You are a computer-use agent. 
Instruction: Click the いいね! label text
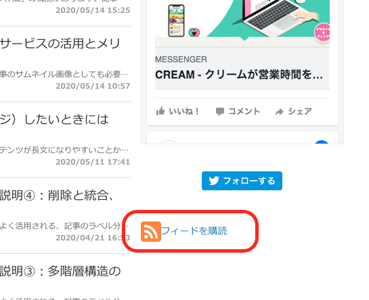pyautogui.click(x=184, y=111)
